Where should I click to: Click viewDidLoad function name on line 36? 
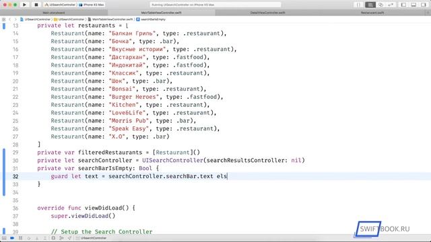103,208
